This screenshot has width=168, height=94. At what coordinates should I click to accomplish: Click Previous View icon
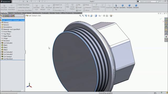pyautogui.click(x=86, y=16)
